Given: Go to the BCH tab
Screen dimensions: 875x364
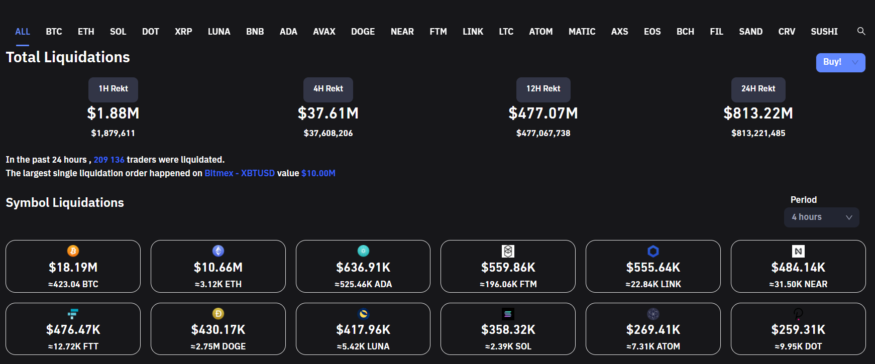Looking at the screenshot, I should coord(685,32).
